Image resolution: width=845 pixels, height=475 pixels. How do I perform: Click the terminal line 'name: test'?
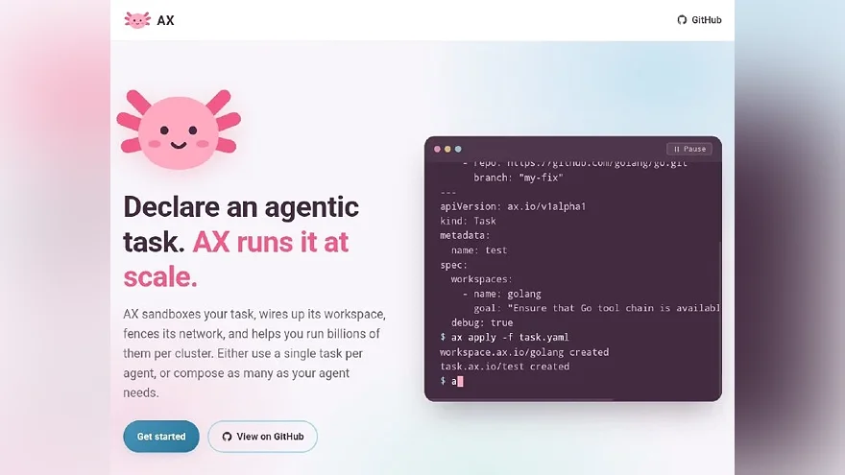479,249
